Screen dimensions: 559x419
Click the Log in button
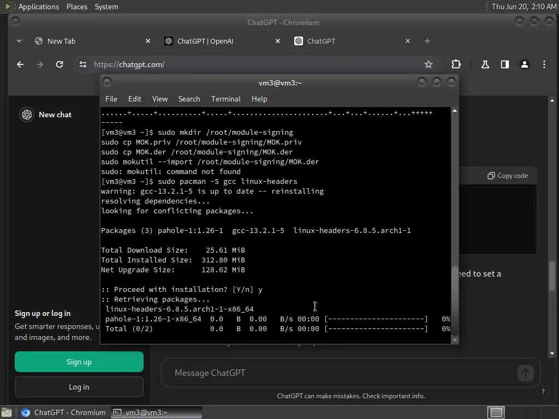(x=79, y=387)
